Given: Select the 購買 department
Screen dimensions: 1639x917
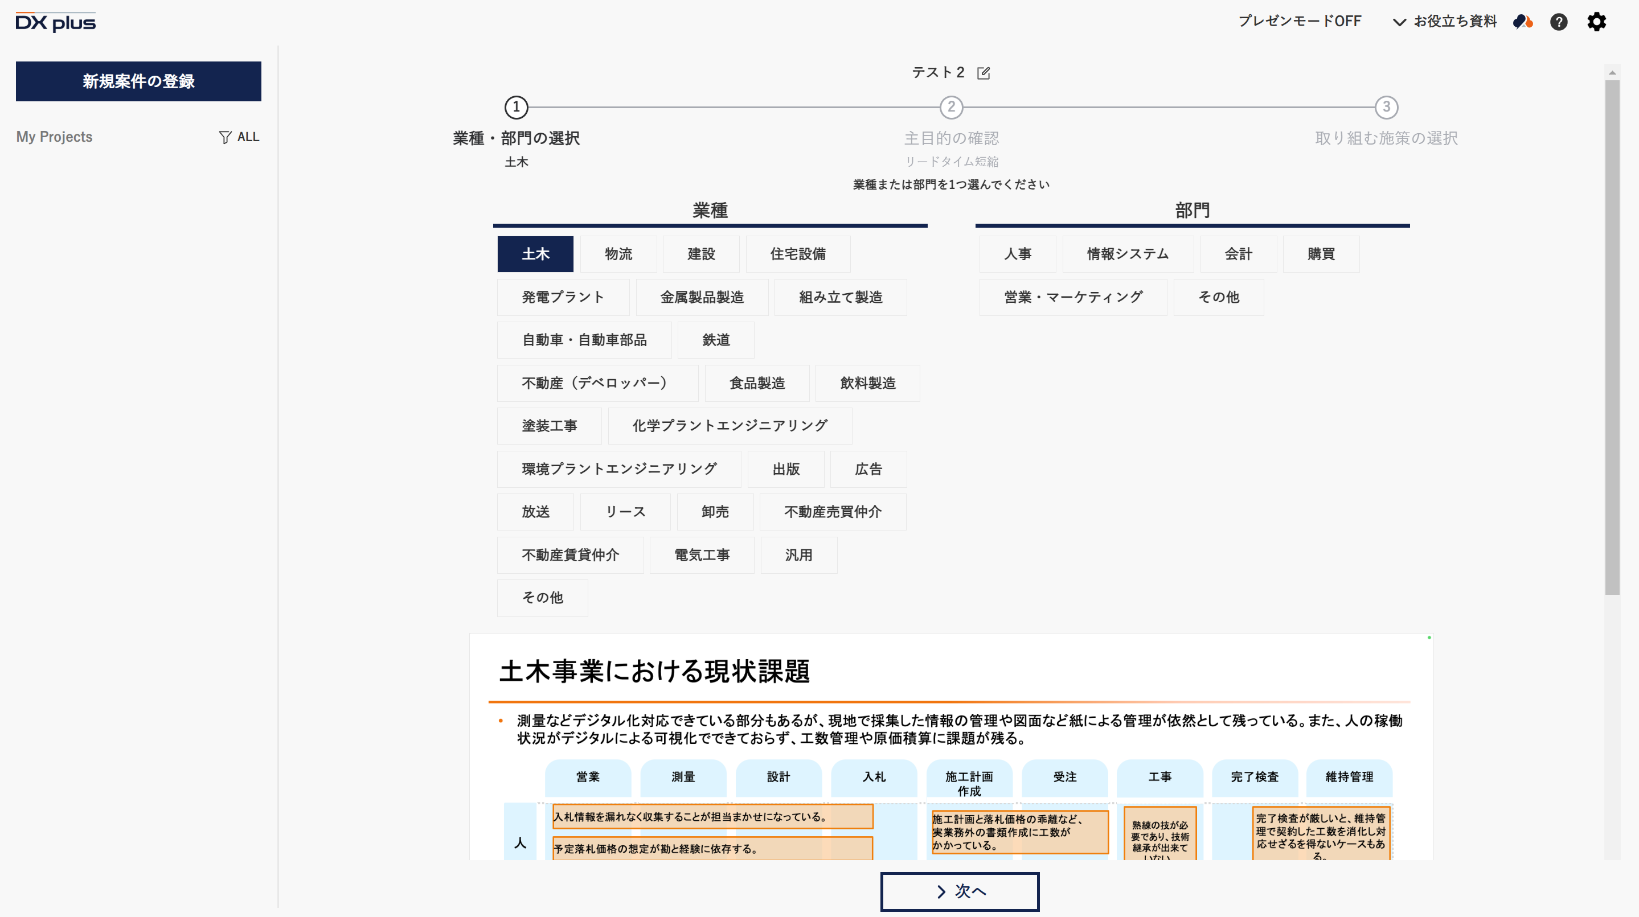Looking at the screenshot, I should 1321,254.
